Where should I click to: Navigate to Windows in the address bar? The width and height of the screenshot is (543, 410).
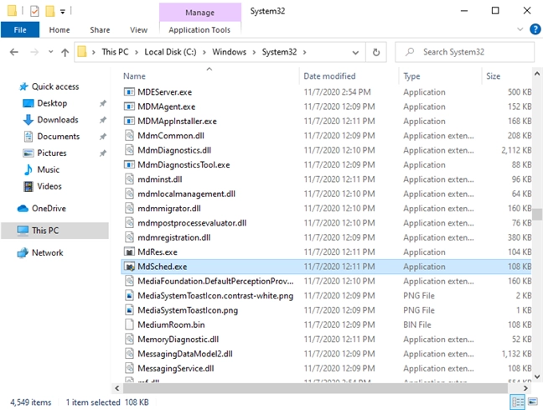(x=230, y=52)
